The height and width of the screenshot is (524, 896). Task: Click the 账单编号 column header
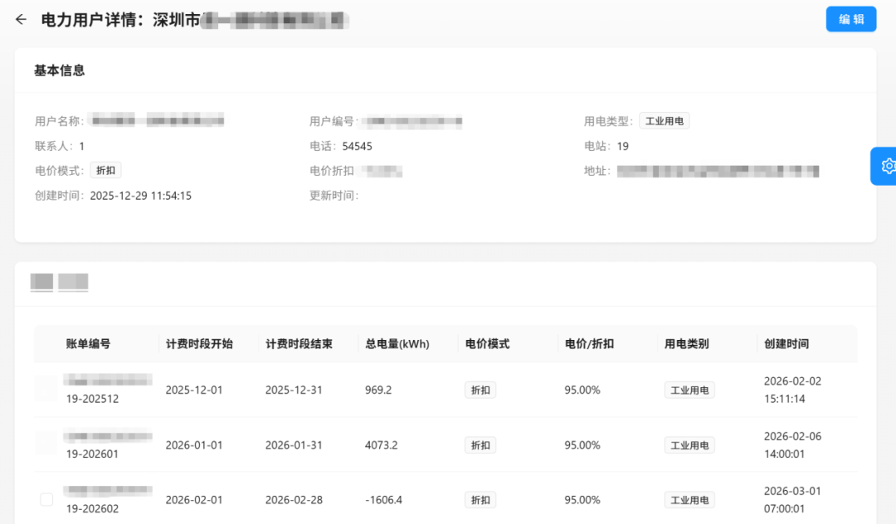(x=88, y=343)
